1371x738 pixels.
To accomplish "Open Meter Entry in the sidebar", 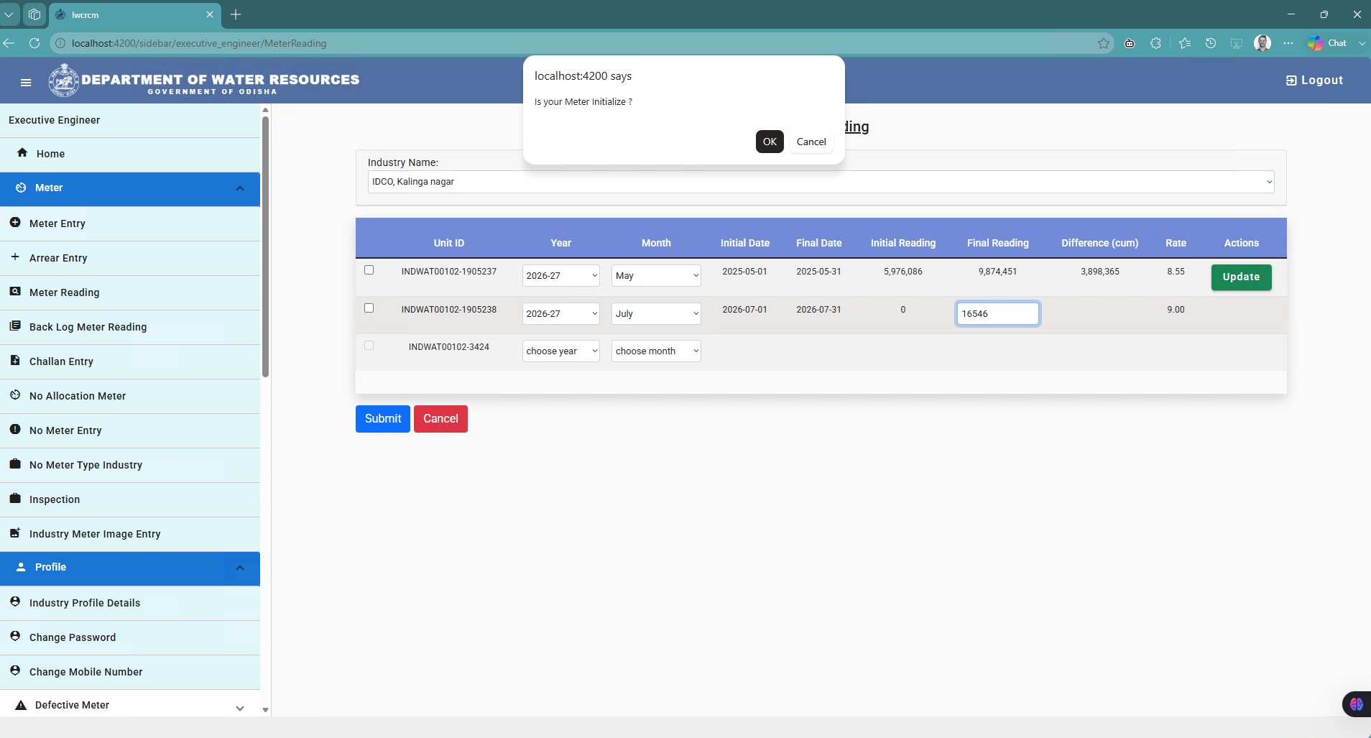I will [130, 223].
